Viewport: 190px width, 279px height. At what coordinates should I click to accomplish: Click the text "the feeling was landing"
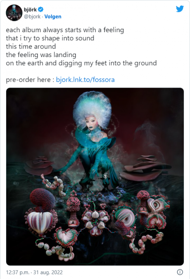click(41, 55)
